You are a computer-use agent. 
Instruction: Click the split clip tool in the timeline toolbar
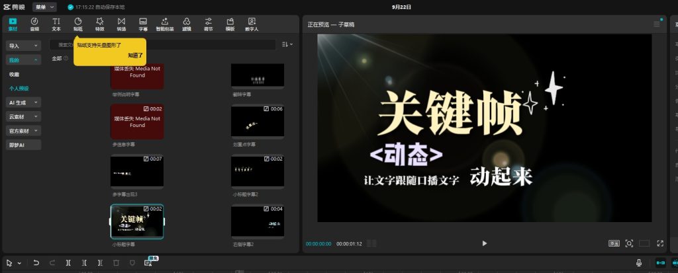68,262
